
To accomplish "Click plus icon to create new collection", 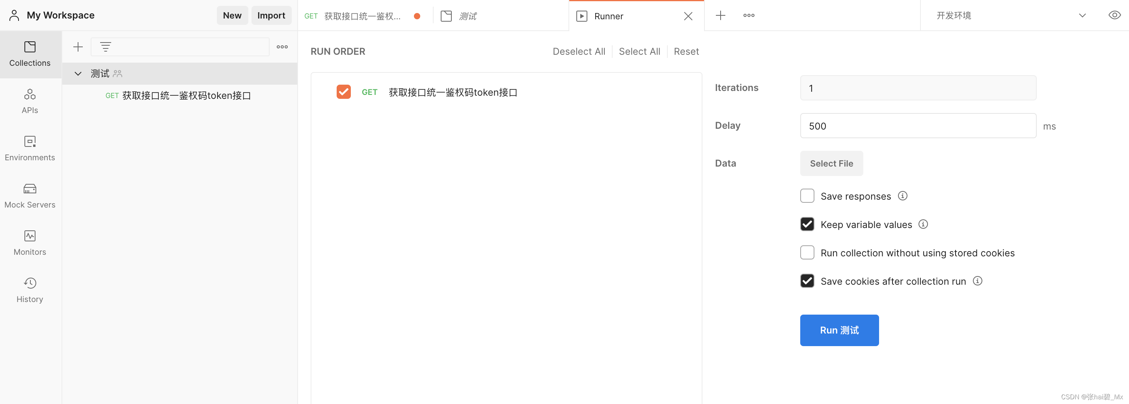I will [x=78, y=47].
